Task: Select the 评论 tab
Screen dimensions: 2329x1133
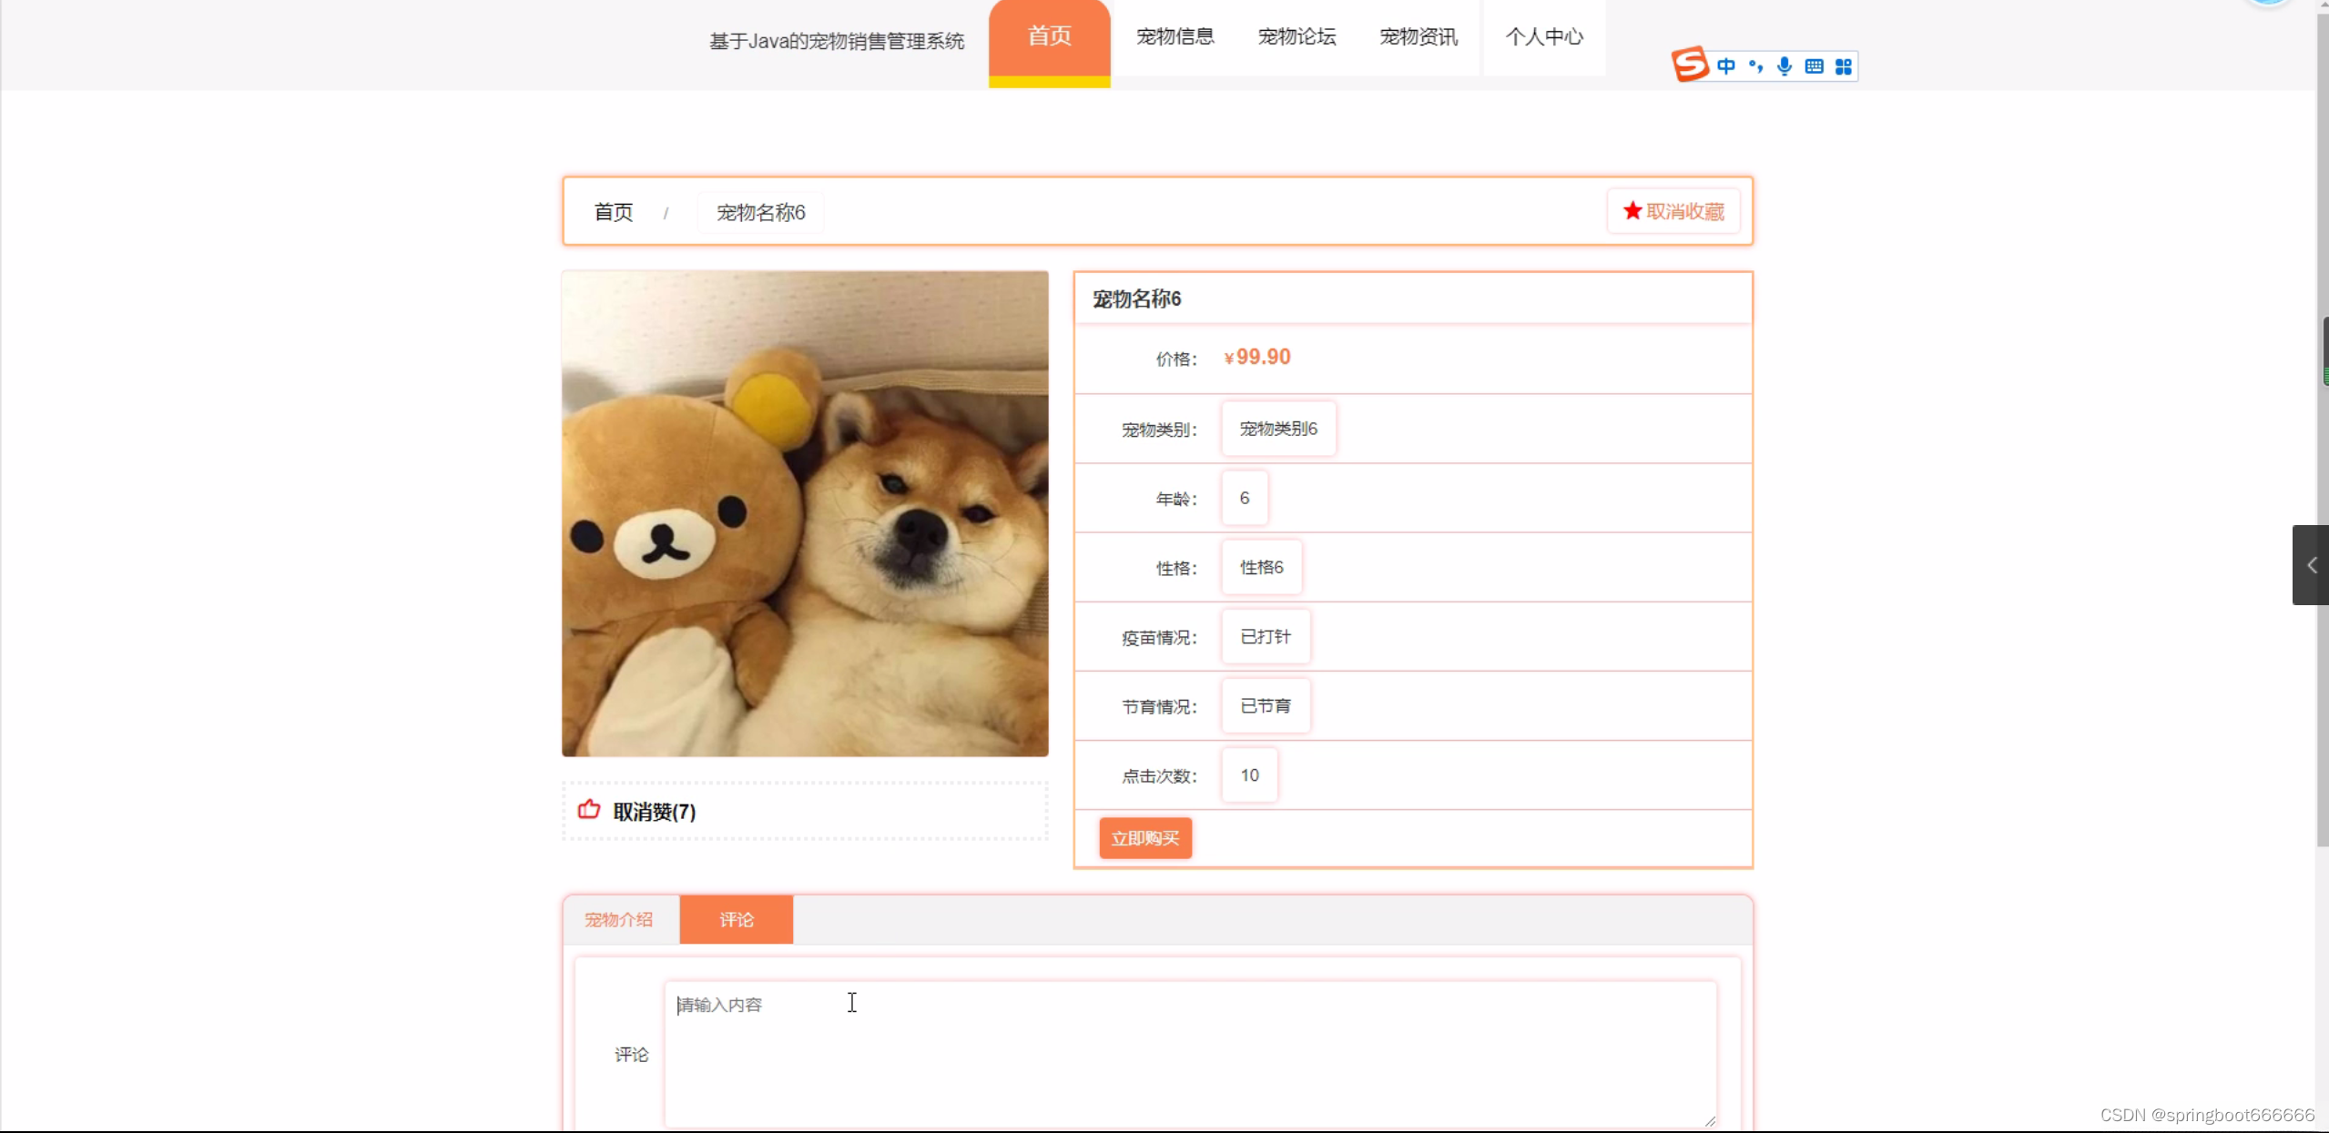Action: tap(736, 919)
